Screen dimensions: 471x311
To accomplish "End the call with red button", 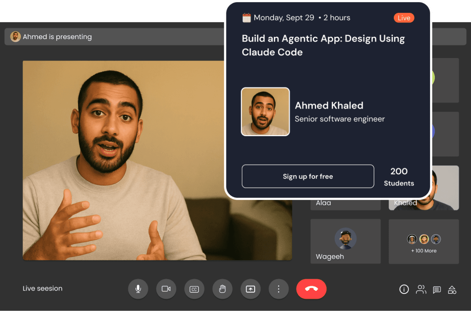I will pyautogui.click(x=311, y=289).
